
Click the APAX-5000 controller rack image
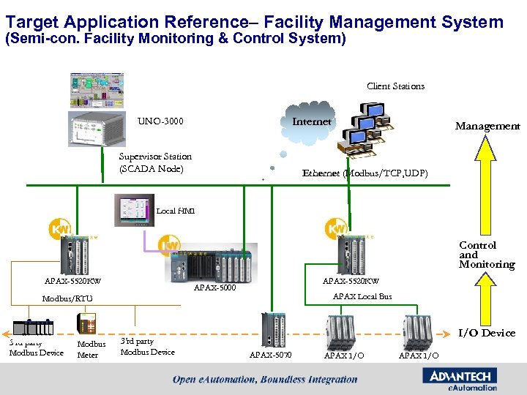[x=212, y=265]
